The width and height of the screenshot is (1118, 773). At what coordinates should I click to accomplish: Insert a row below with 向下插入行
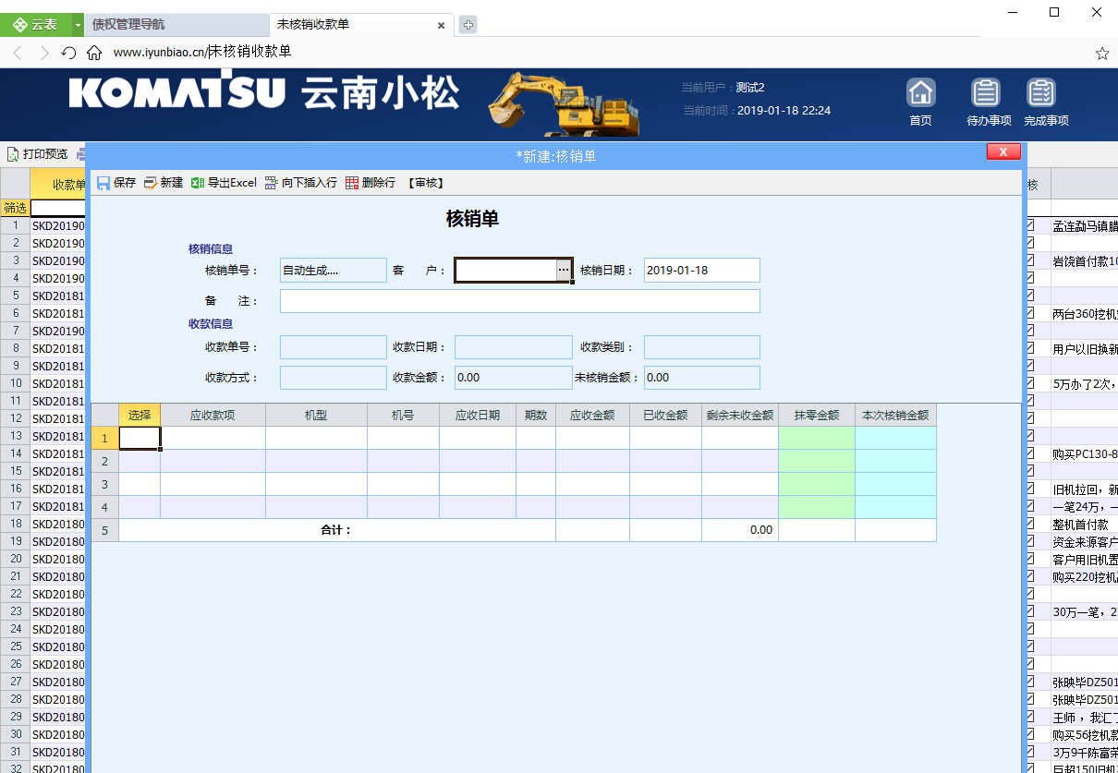coord(300,183)
